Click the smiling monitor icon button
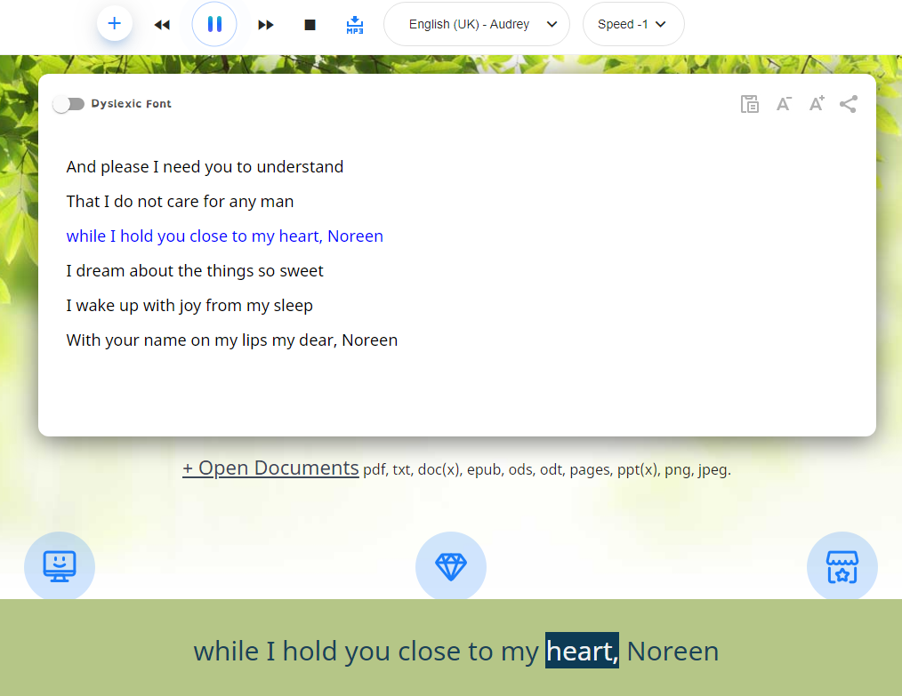Screen dimensions: 902x696 tap(60, 566)
